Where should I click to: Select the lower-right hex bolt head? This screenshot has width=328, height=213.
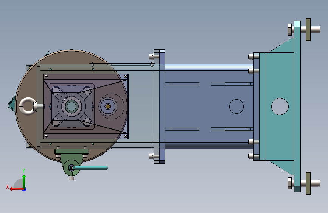click(290, 183)
